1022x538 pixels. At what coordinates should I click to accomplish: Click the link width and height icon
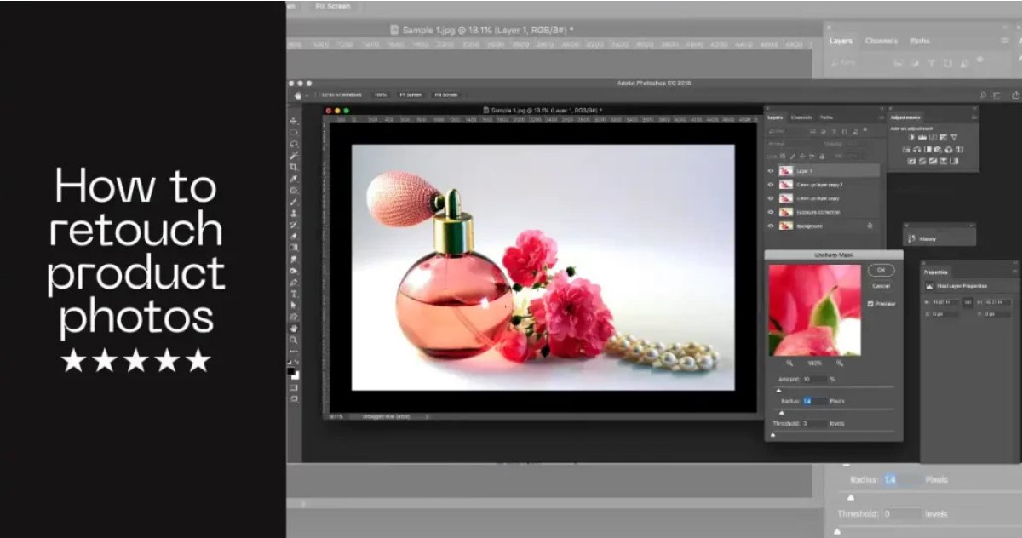(x=968, y=302)
